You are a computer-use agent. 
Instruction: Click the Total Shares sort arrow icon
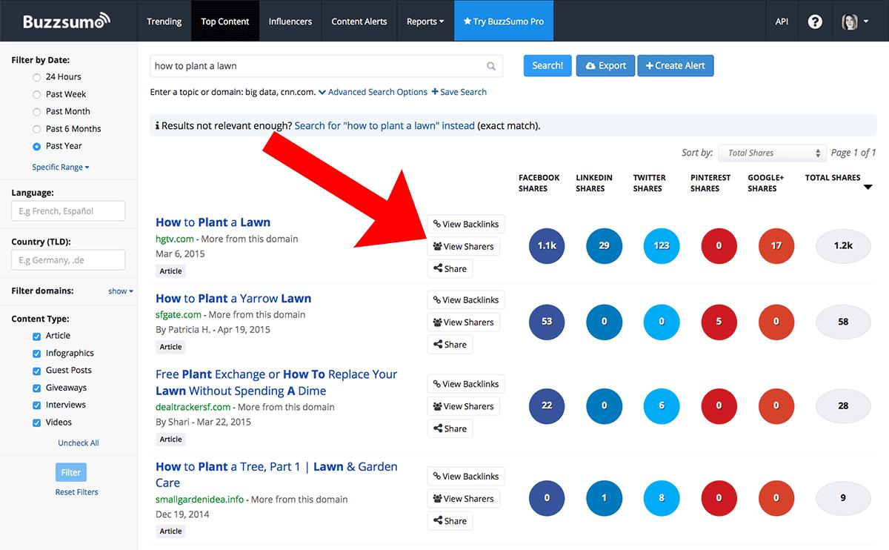(x=868, y=188)
